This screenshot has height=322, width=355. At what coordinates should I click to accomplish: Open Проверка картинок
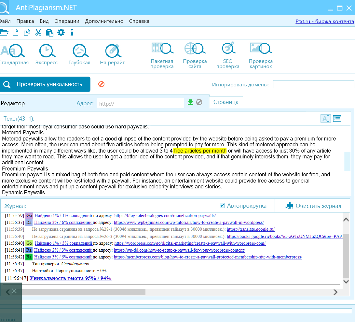[x=261, y=55]
